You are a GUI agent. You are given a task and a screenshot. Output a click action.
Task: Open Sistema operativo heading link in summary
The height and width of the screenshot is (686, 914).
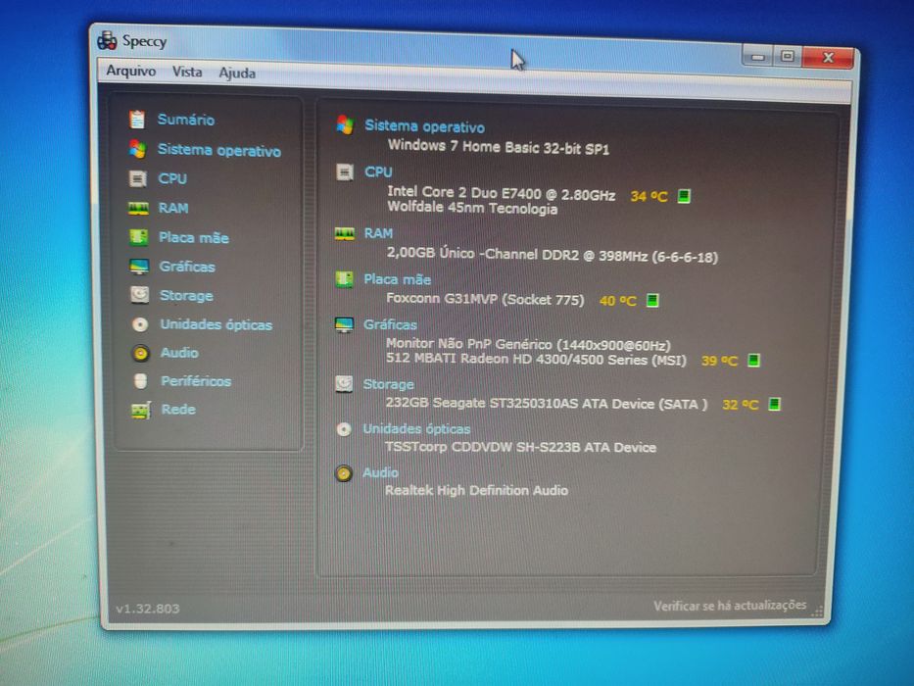(x=424, y=126)
